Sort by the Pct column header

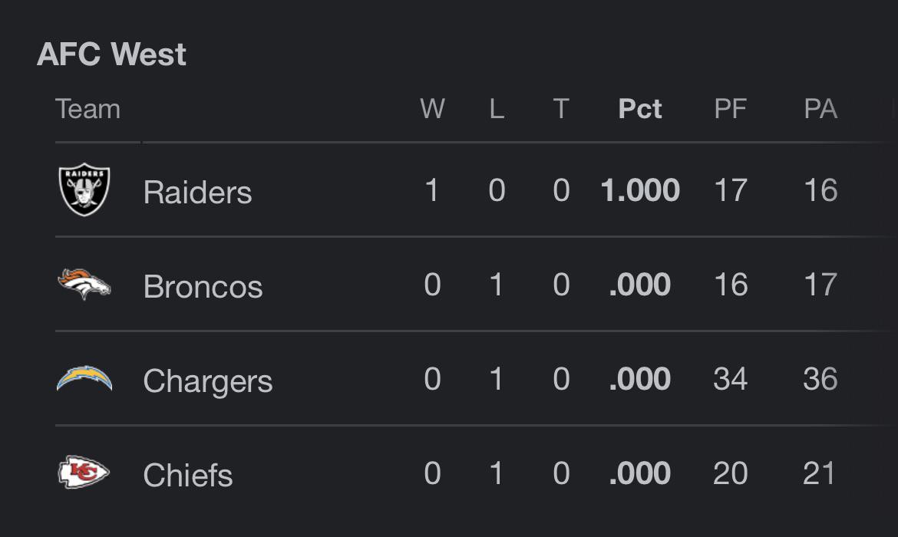click(641, 109)
